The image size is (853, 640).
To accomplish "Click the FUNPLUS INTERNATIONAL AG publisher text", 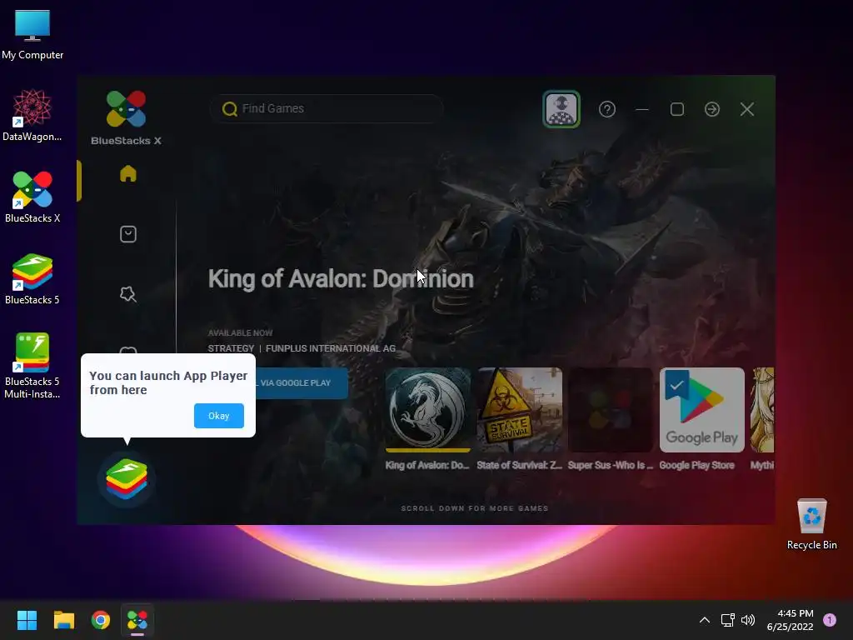I will click(x=331, y=348).
